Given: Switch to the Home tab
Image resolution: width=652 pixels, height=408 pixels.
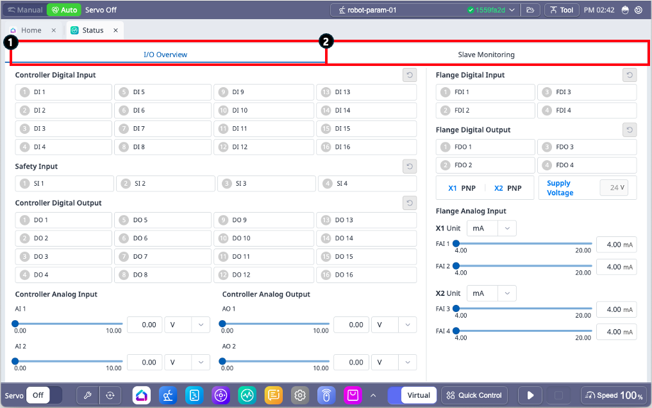Looking at the screenshot, I should point(31,30).
